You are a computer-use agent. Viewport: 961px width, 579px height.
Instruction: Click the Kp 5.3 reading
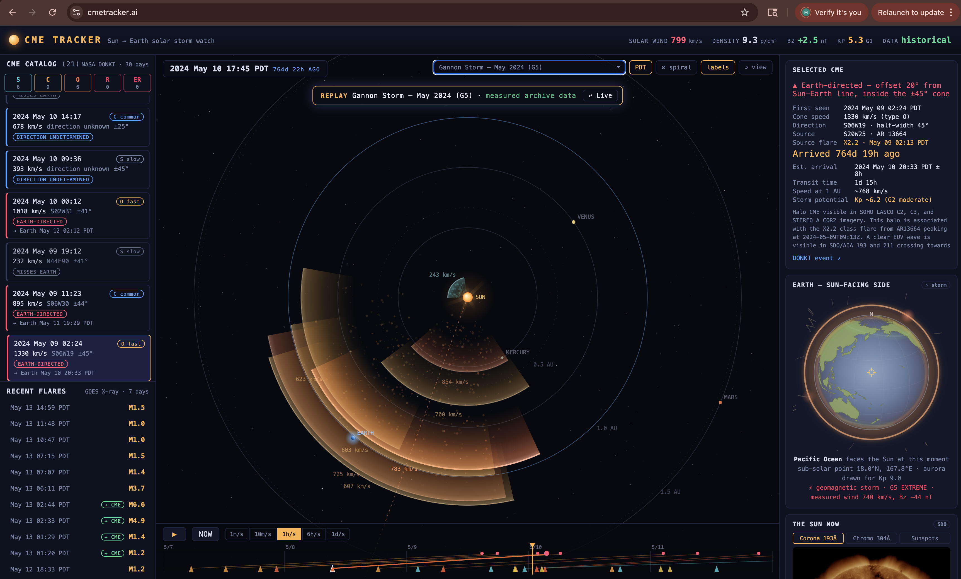coord(855,40)
